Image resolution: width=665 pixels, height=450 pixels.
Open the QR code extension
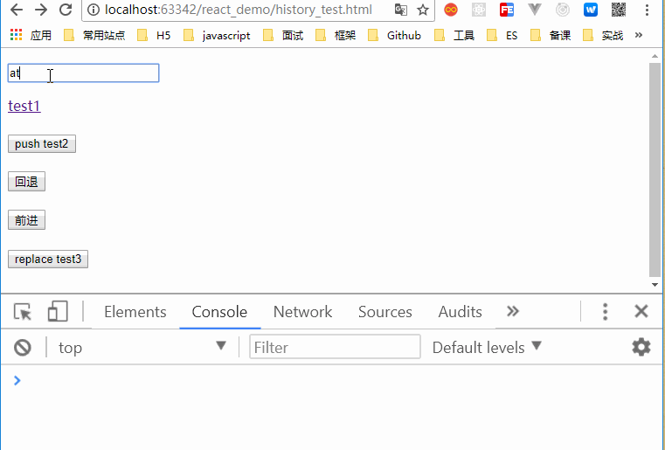coord(618,10)
